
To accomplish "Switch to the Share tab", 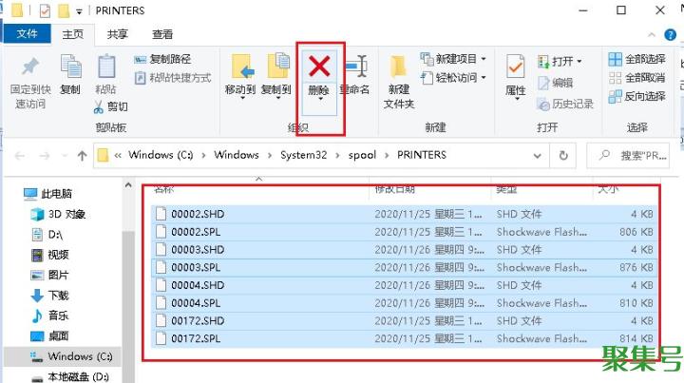I will pyautogui.click(x=117, y=33).
